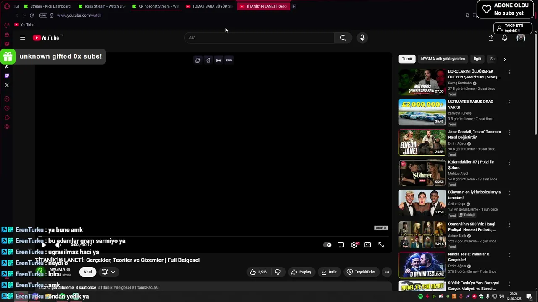Screen dimensions: 538x302
Task: Open the account avatar menu
Action: [521, 38]
